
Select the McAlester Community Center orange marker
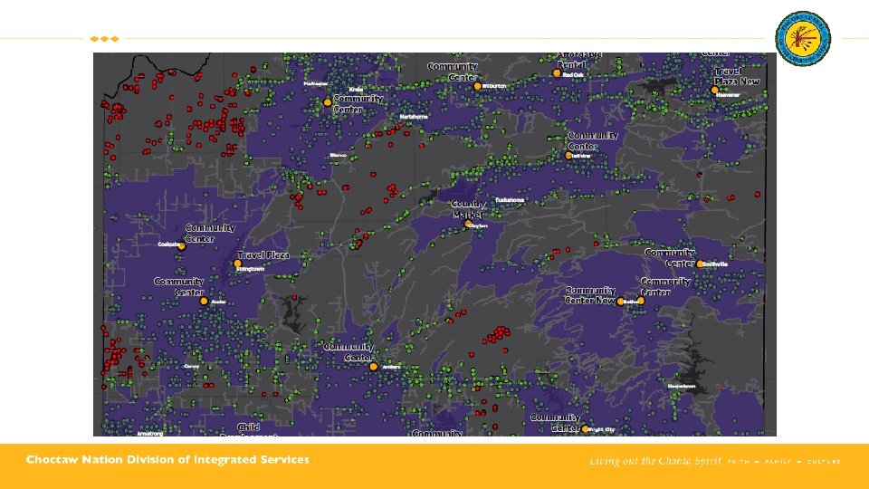(x=328, y=102)
